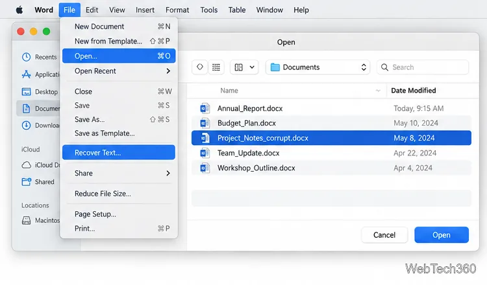Switch to icon view in Open dialog
The width and height of the screenshot is (487, 285).
tap(200, 67)
